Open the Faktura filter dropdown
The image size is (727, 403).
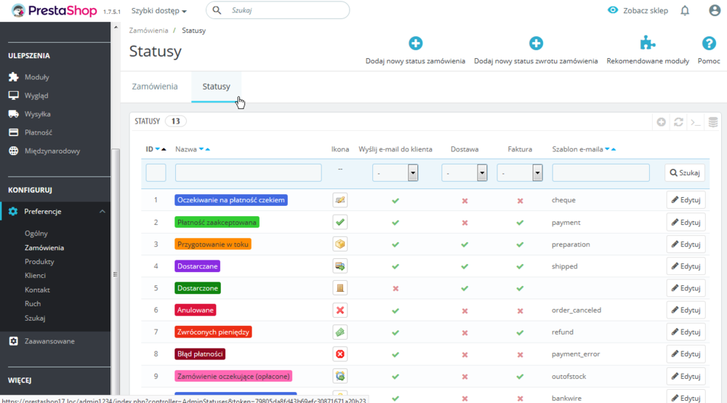pyautogui.click(x=520, y=172)
